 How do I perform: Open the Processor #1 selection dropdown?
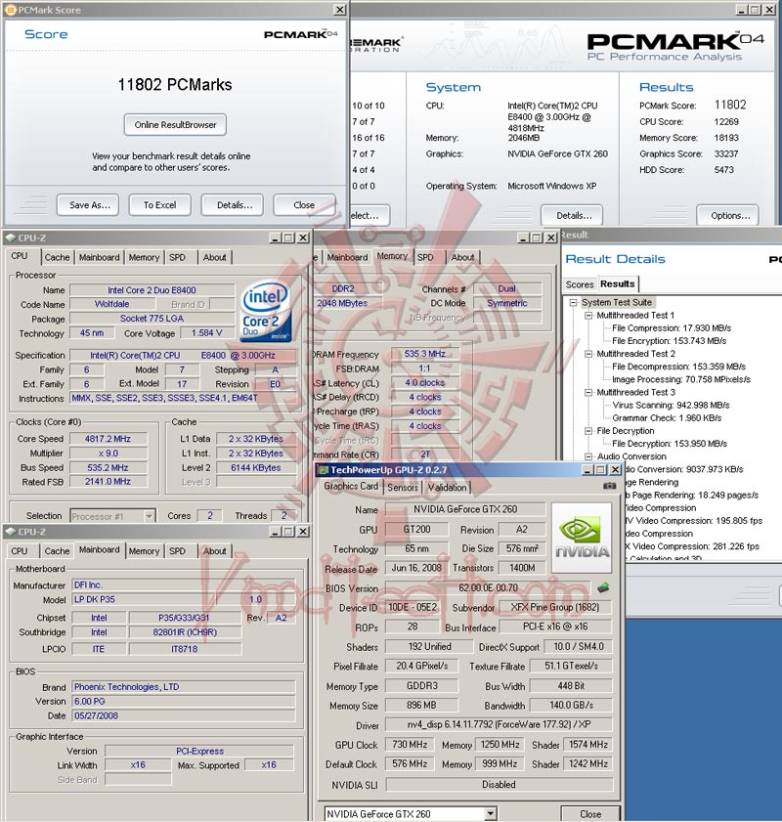tap(150, 516)
